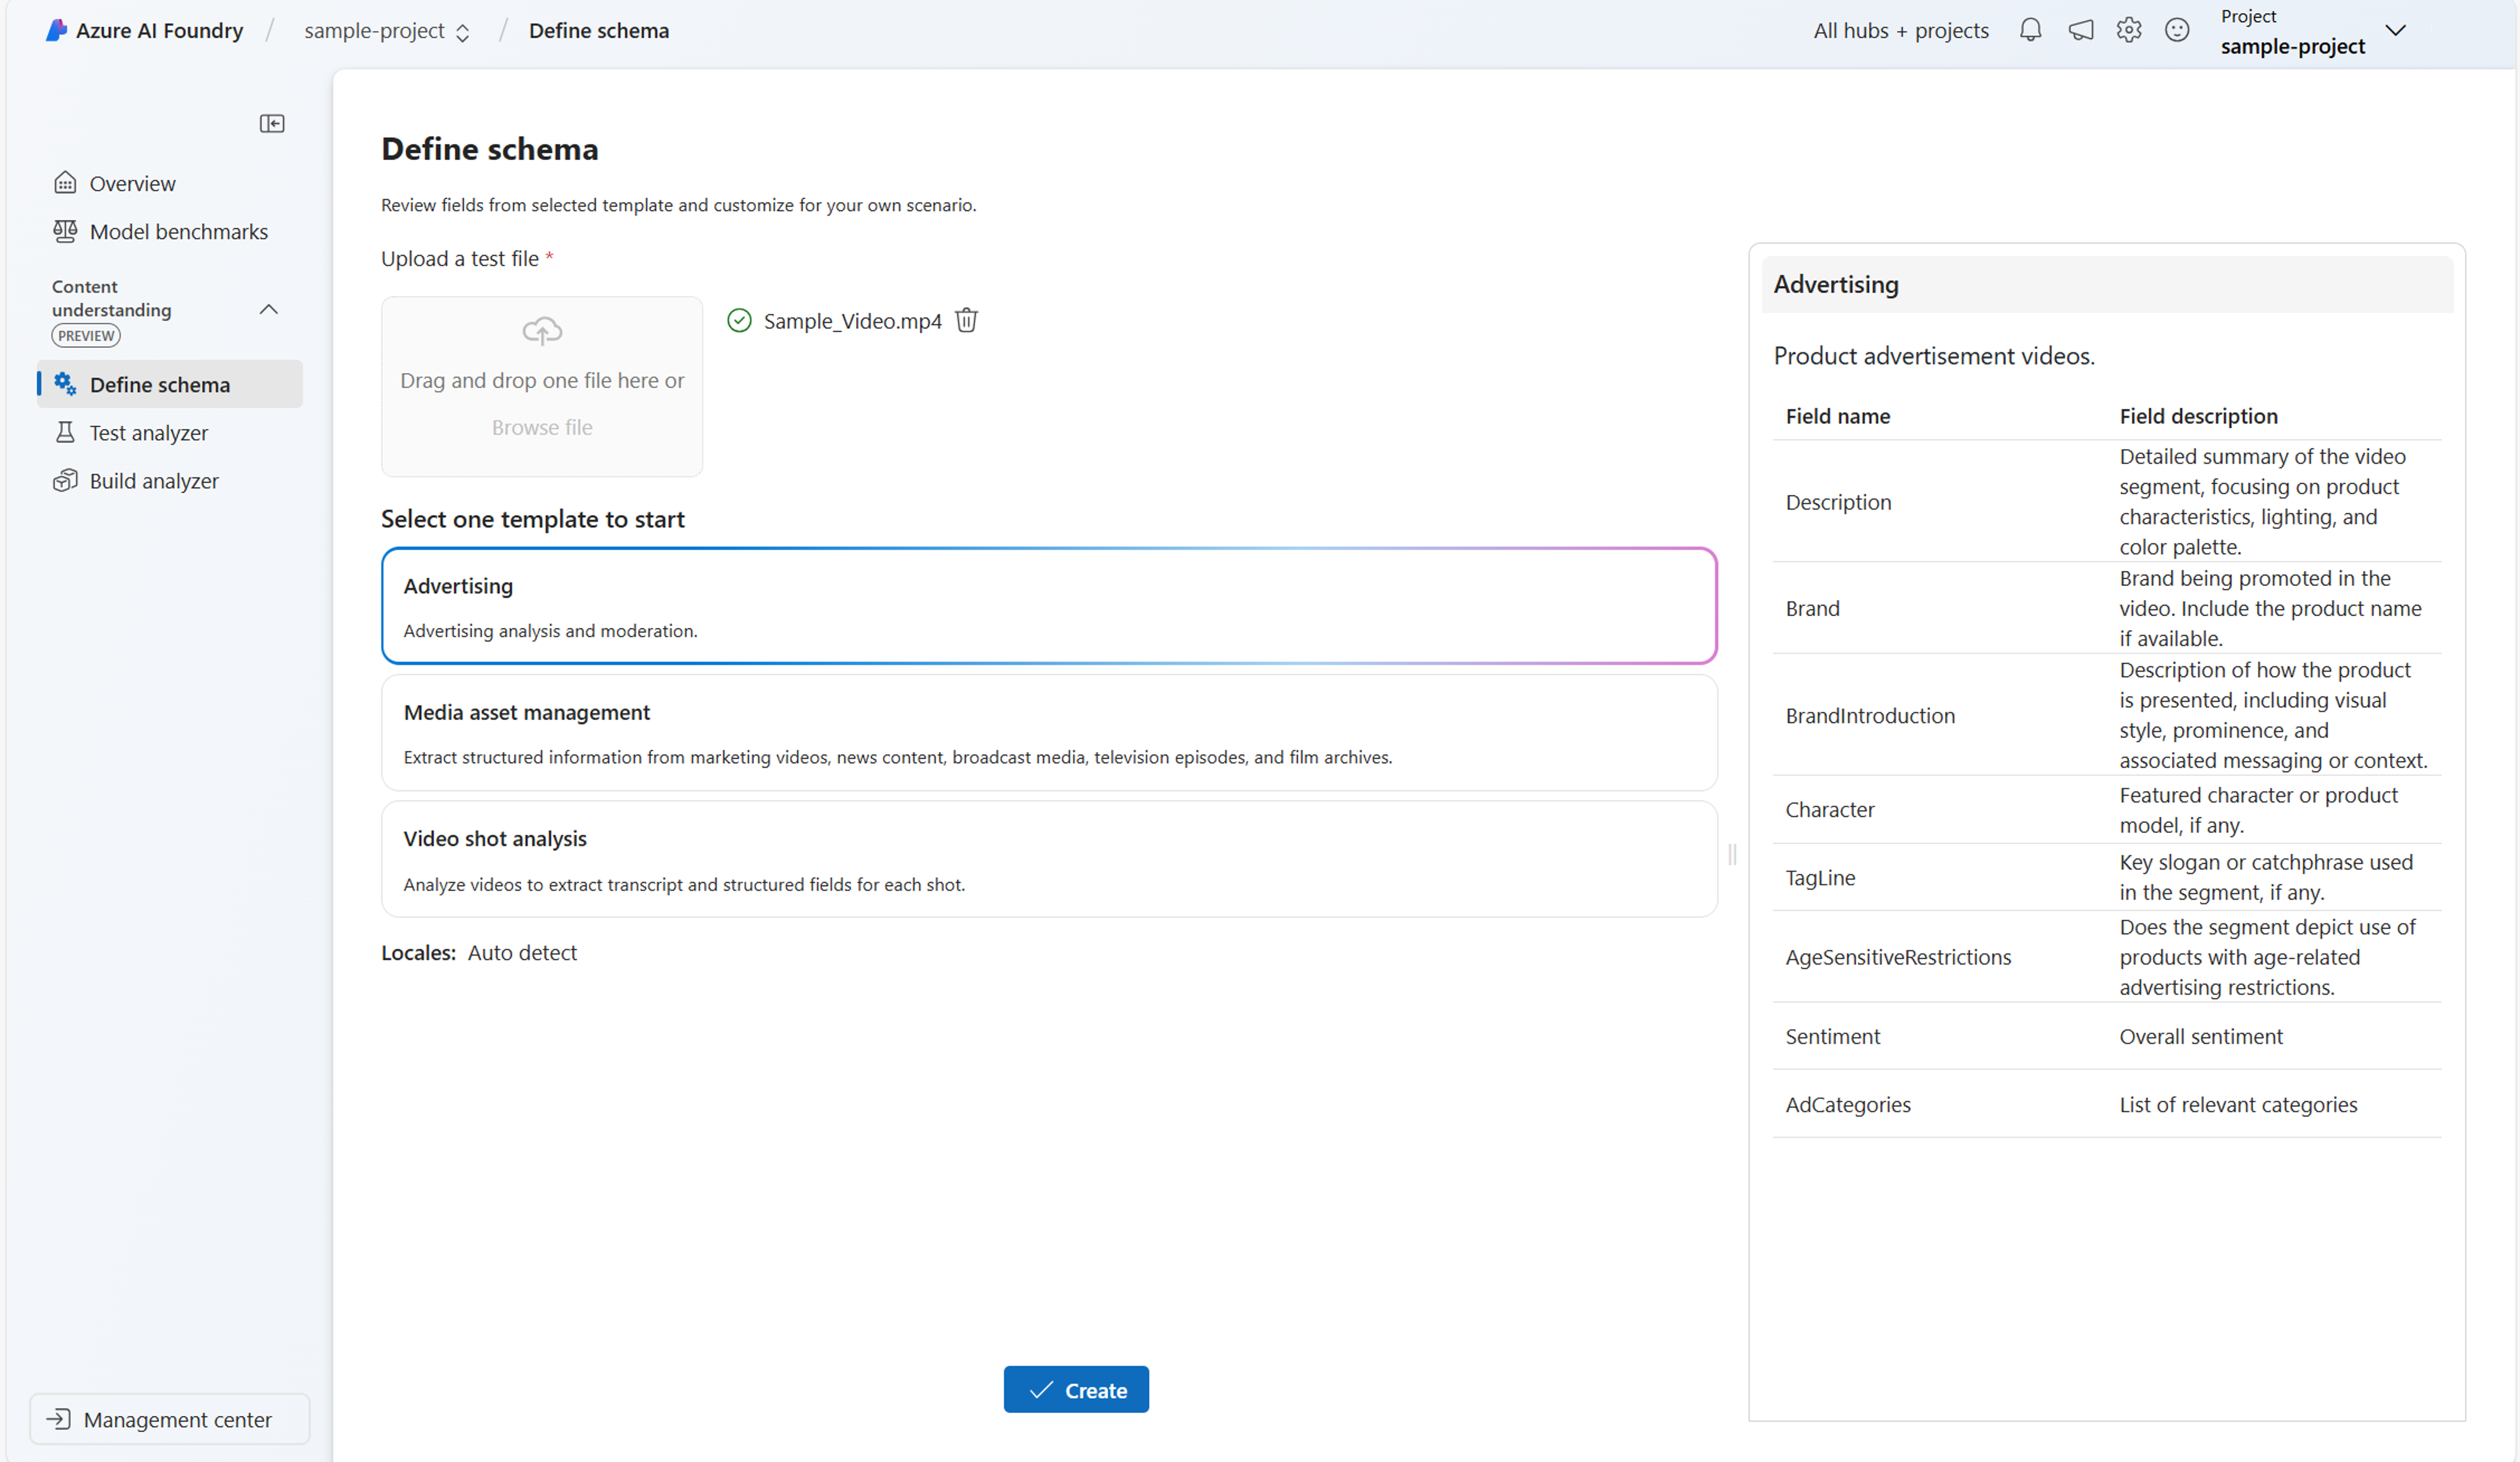Click Browse file to upload test file
The image size is (2520, 1462).
click(541, 426)
